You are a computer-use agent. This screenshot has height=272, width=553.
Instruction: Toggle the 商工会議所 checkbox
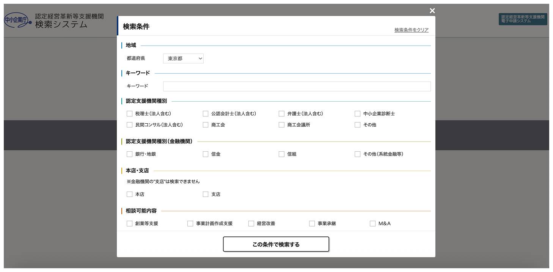(x=281, y=125)
